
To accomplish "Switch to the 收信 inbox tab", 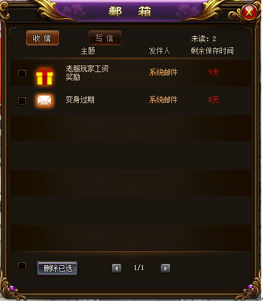I will pyautogui.click(x=42, y=38).
